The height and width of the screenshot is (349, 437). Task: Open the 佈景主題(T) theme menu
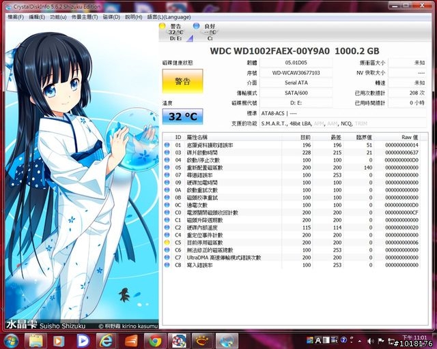[x=85, y=17]
